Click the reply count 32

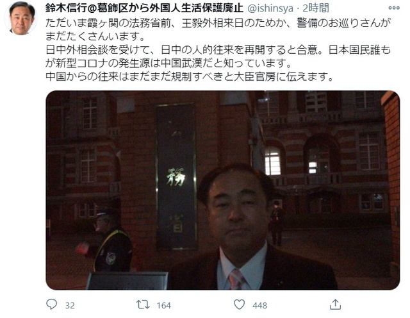tap(70, 305)
